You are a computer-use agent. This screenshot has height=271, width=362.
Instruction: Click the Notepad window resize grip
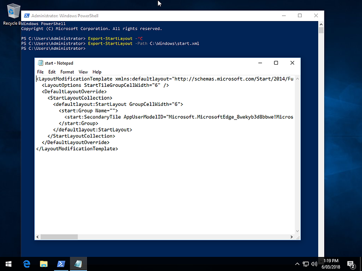[298, 237]
